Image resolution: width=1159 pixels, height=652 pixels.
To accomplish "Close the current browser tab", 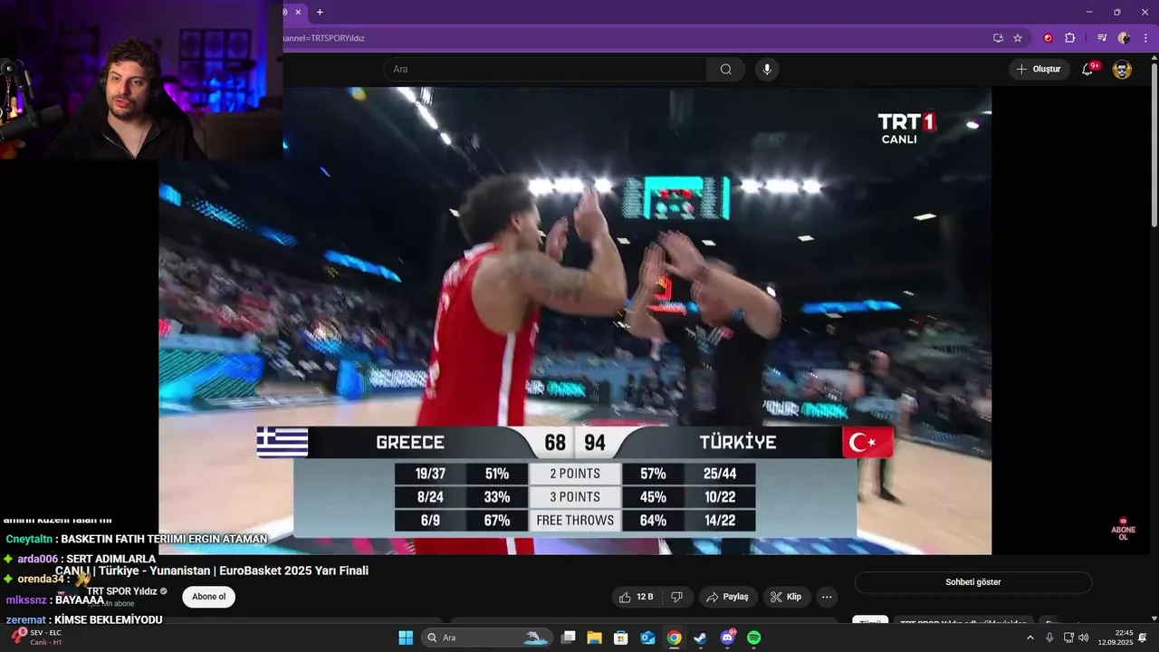I will point(298,12).
